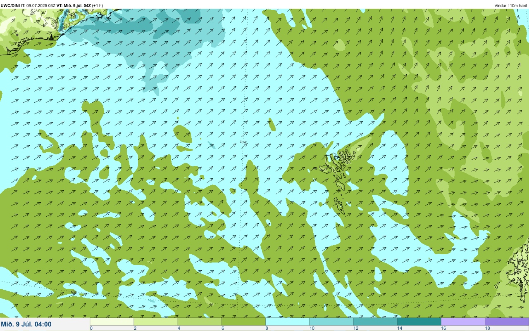Click the purple legend swatch above 18 m/s

pos(507,322)
